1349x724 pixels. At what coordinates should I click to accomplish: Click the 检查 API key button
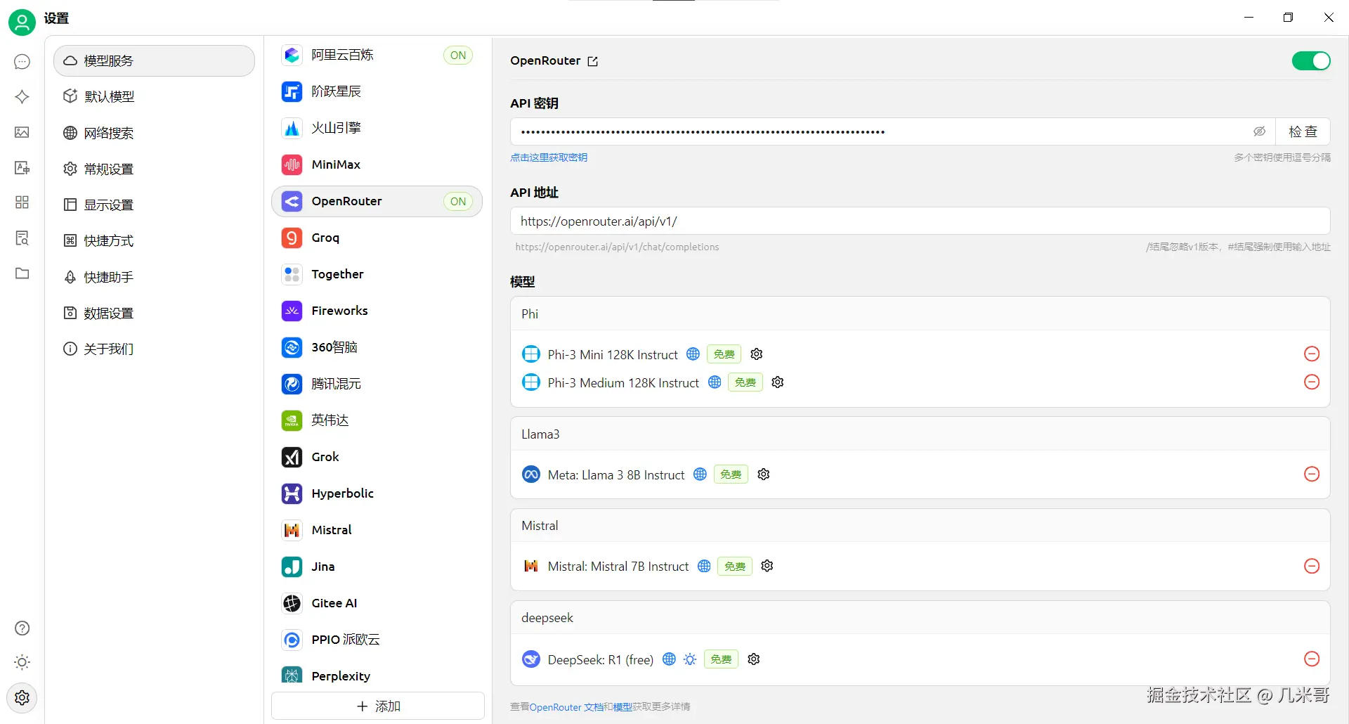point(1303,131)
